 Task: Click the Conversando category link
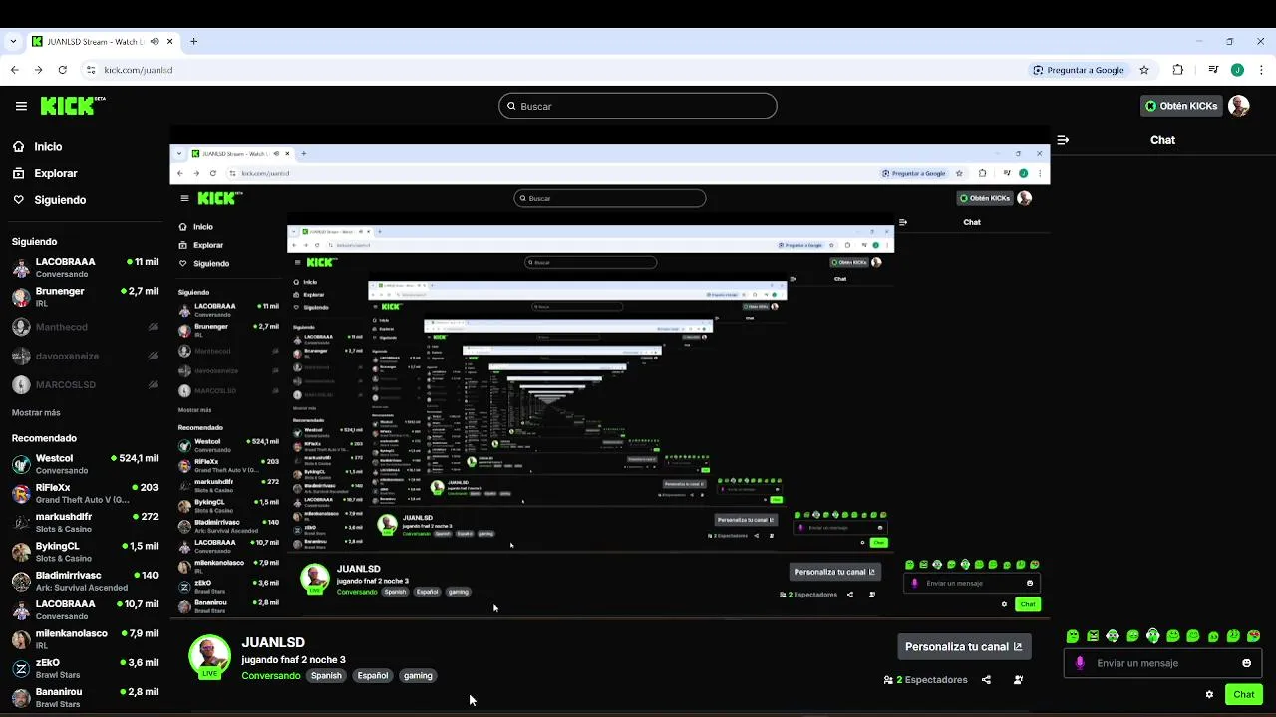(x=271, y=676)
